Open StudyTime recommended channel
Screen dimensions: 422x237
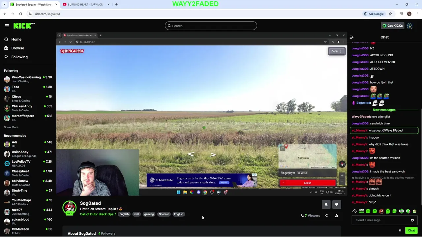pos(28,193)
